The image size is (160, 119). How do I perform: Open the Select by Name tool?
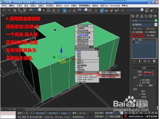click(x=48, y=11)
